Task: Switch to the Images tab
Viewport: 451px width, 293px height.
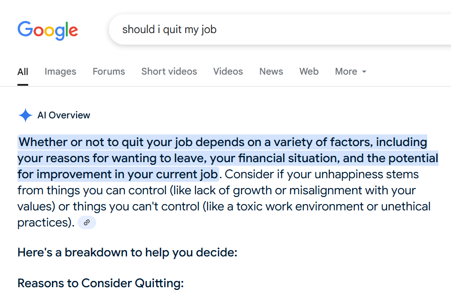Action: click(60, 71)
